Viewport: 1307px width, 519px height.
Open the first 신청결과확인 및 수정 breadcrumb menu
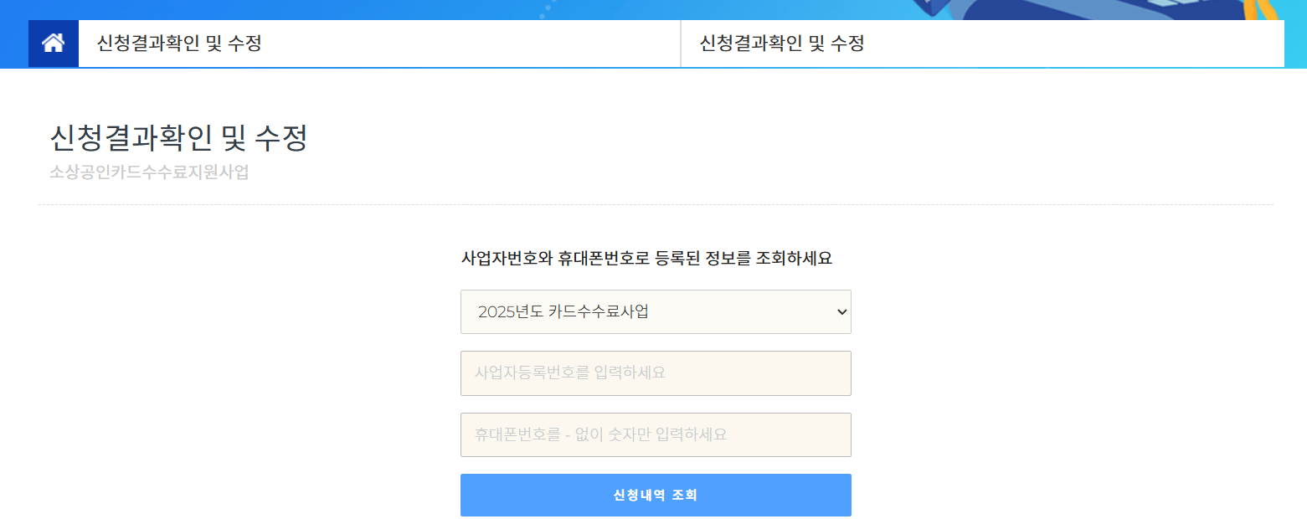379,44
